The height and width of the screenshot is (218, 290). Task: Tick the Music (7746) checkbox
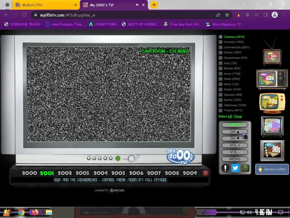220,74
